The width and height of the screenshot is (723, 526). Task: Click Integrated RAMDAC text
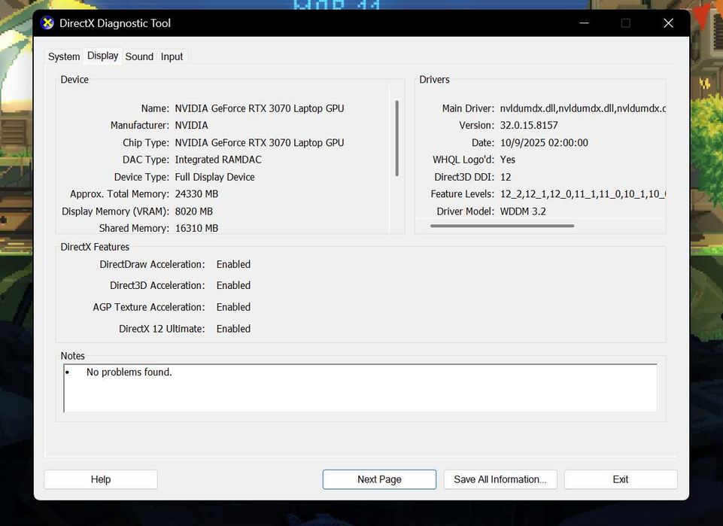click(x=218, y=160)
